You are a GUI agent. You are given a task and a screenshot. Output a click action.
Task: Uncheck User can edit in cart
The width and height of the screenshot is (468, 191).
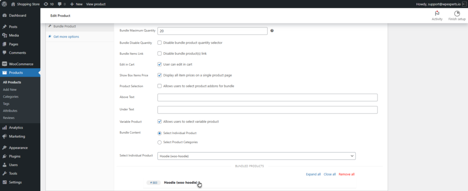160,64
